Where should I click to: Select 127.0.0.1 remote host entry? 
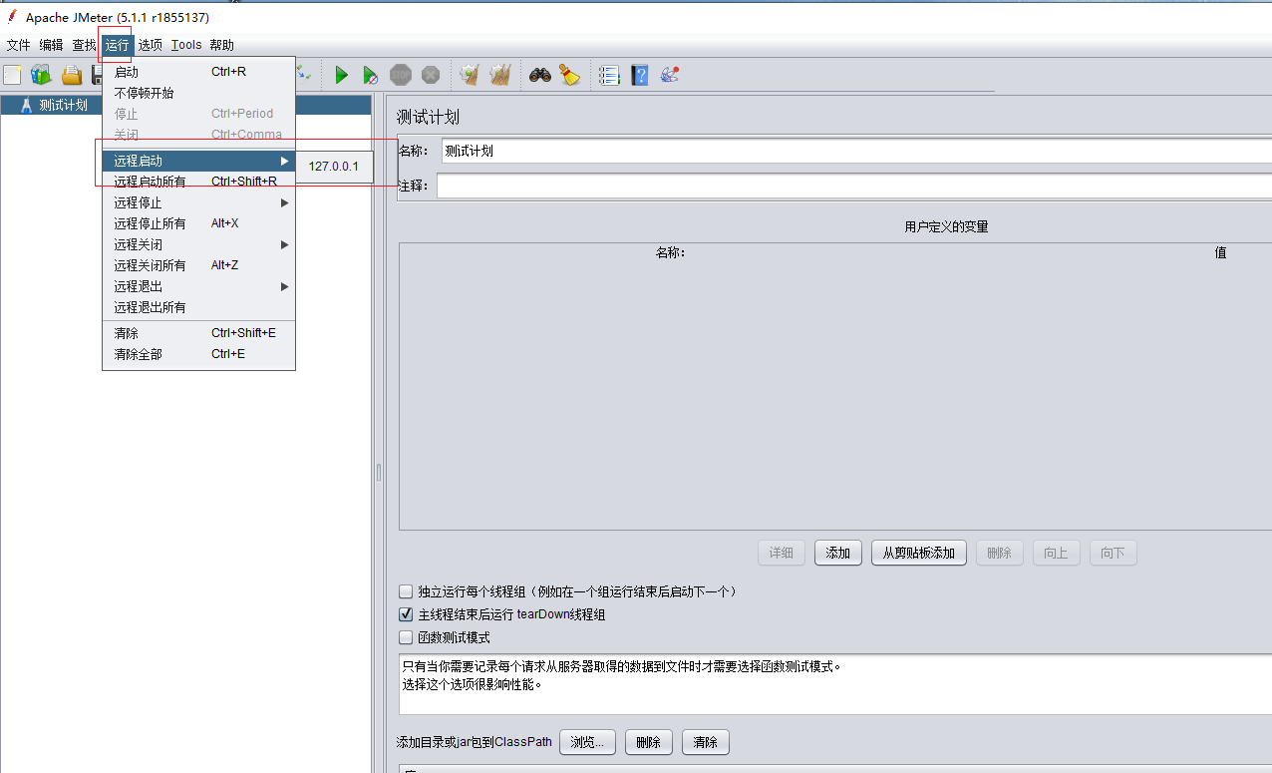[x=334, y=167]
